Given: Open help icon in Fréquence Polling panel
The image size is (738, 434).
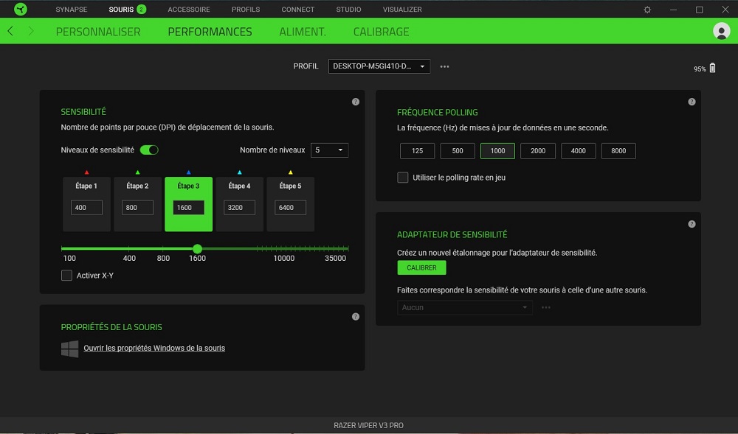Looking at the screenshot, I should point(692,102).
